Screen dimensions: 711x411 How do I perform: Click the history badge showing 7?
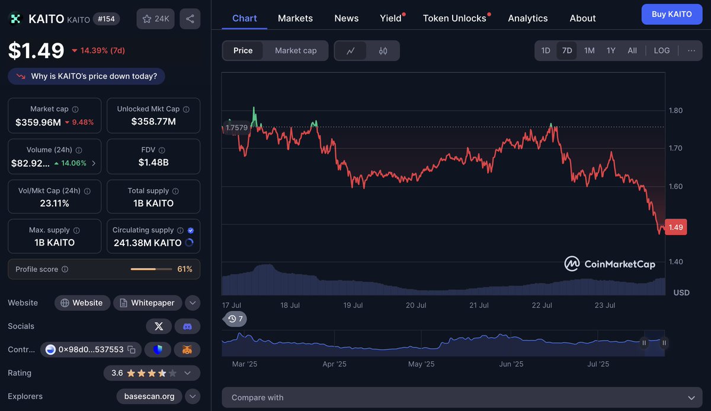235,319
